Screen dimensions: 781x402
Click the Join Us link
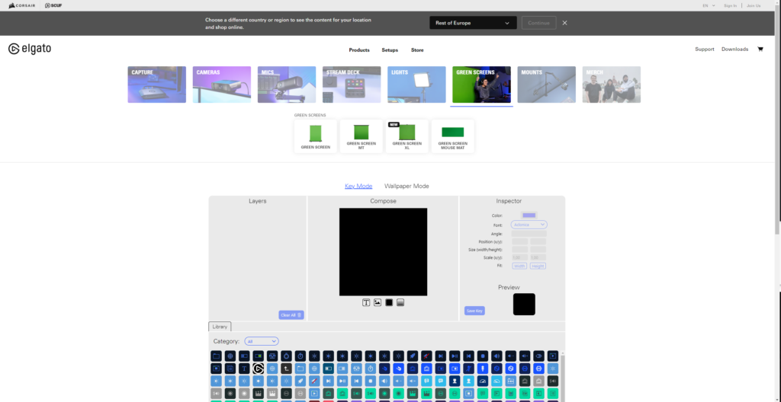click(754, 5)
